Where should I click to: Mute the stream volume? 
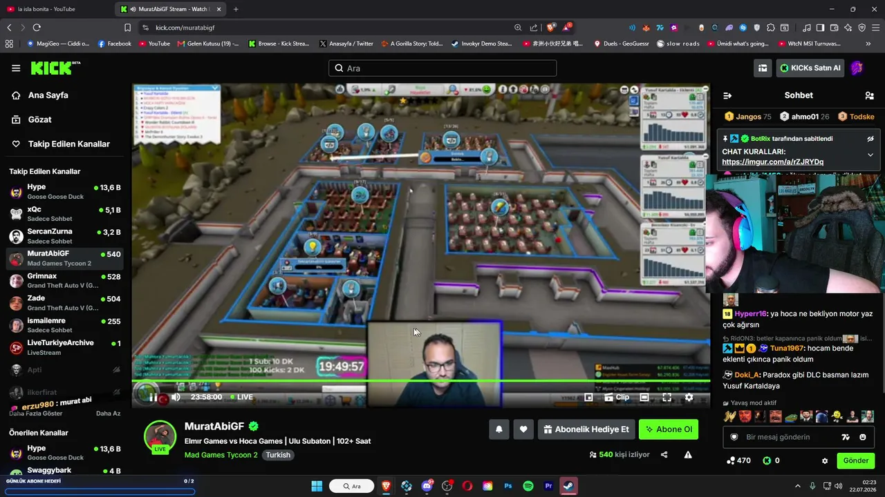[176, 397]
